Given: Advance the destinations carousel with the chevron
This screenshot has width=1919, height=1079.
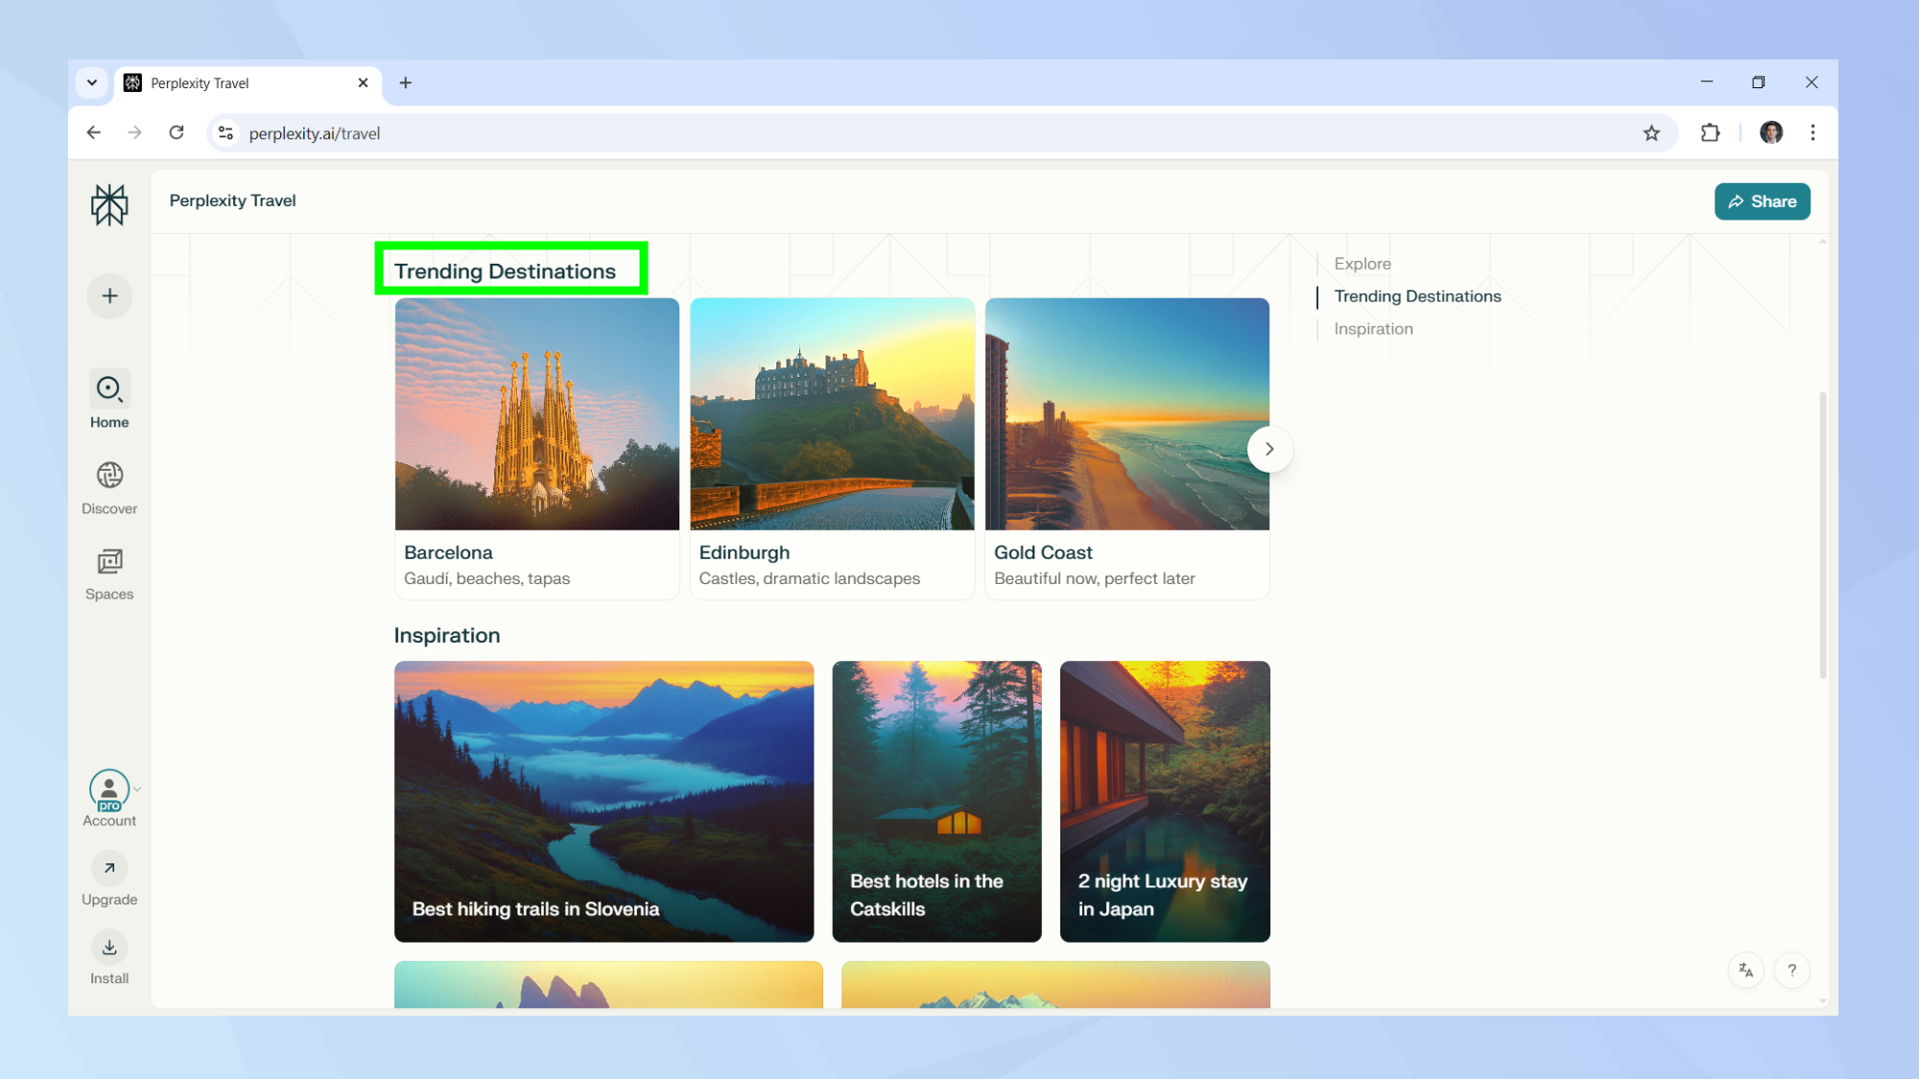Looking at the screenshot, I should 1268,449.
